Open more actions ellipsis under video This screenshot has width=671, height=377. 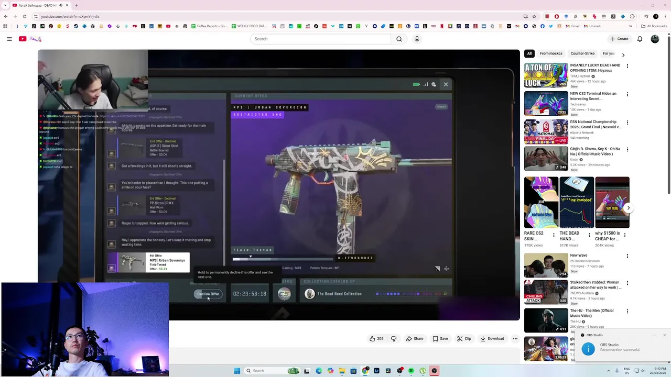coord(515,339)
